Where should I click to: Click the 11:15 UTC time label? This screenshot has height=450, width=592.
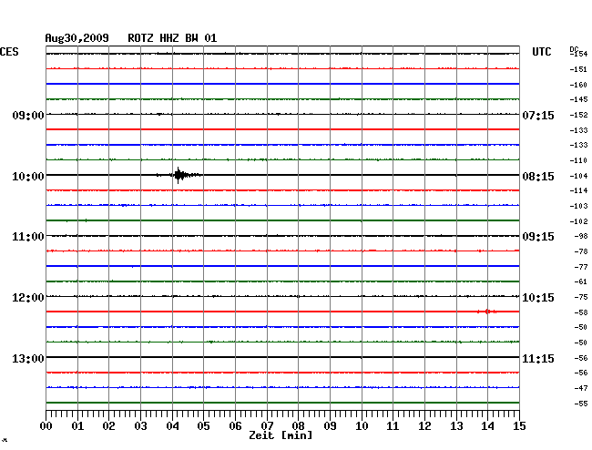tap(538, 359)
